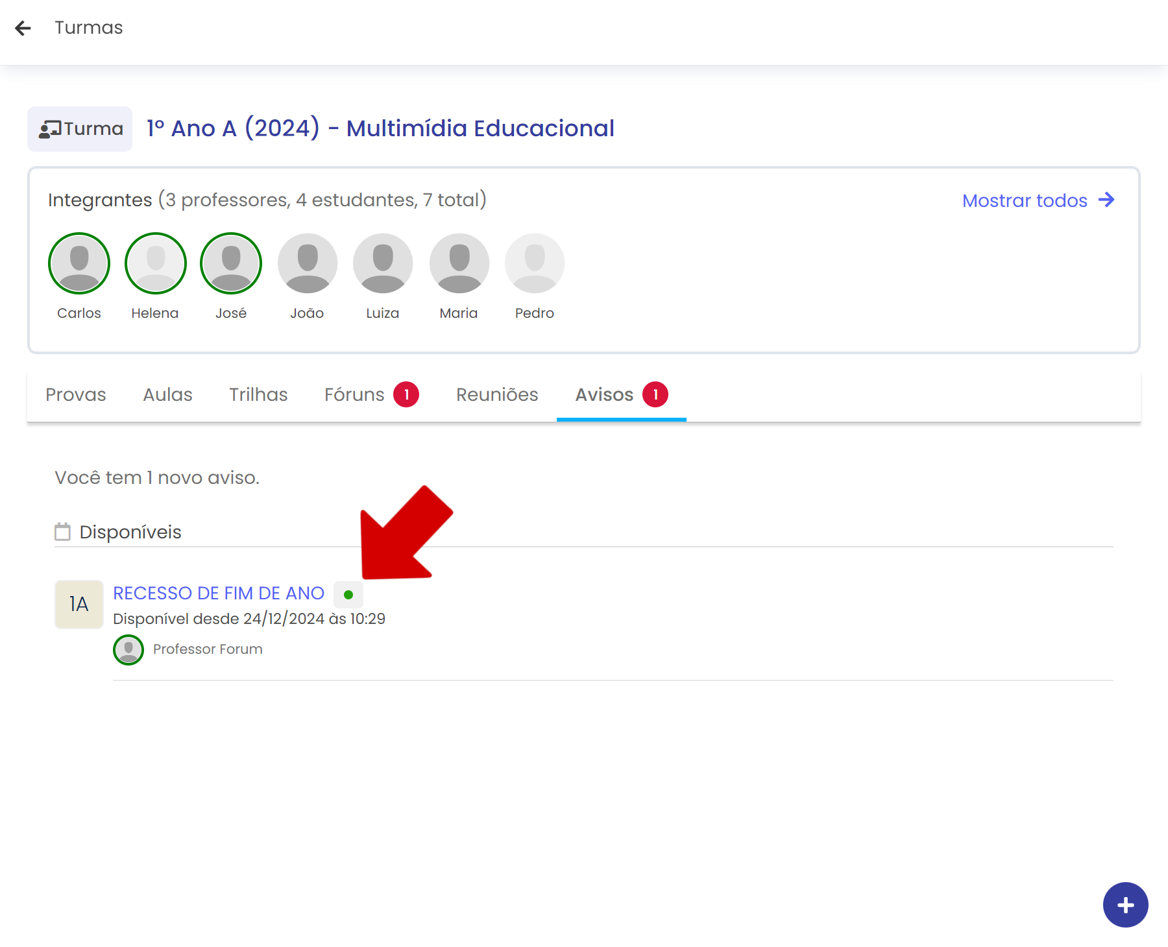Viewport: 1168px width, 947px height.
Task: Open Pedro's profile avatar
Action: pos(535,263)
